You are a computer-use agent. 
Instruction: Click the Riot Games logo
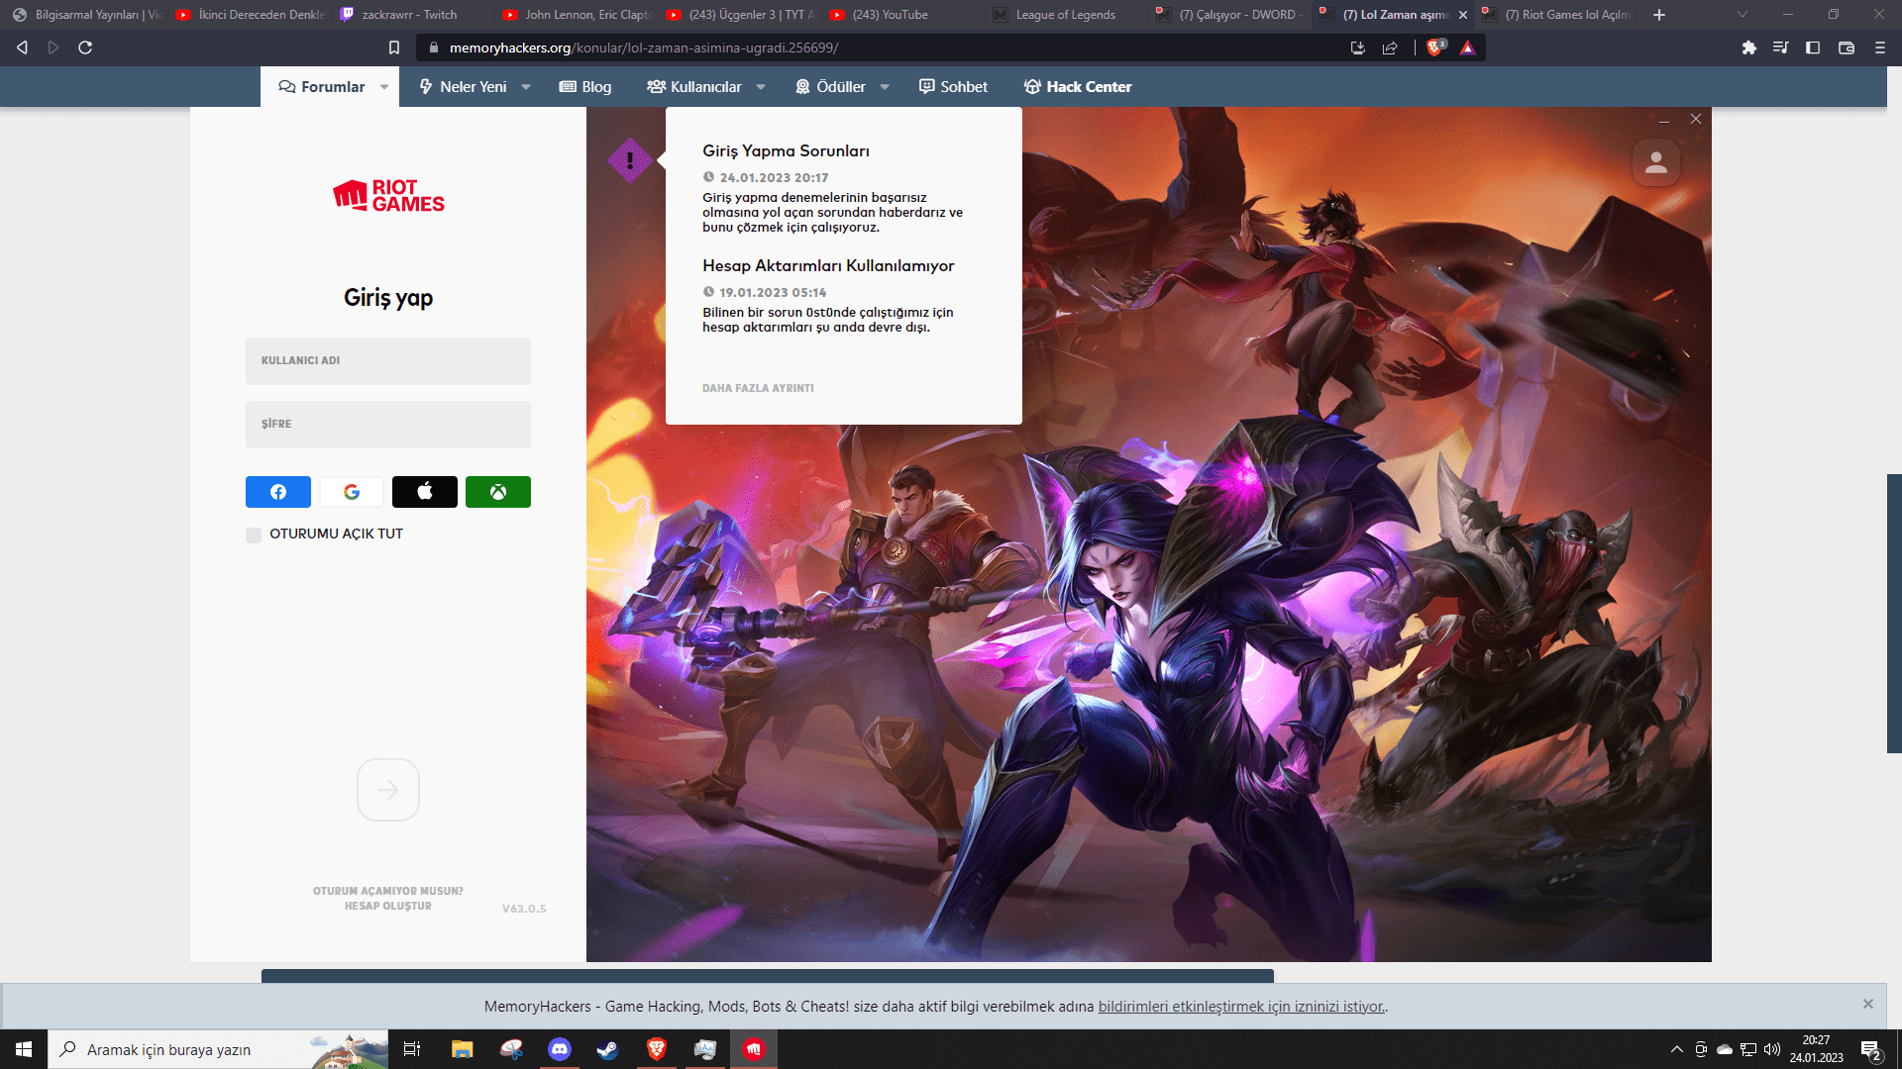pos(388,195)
